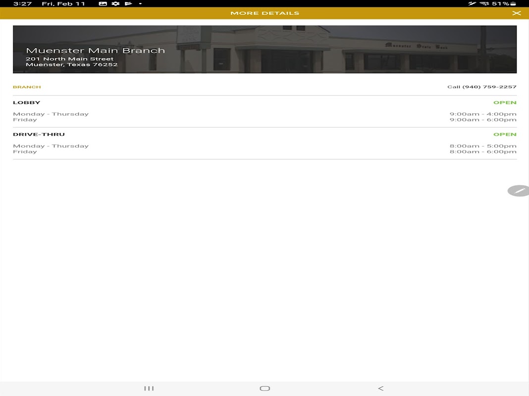Tap the DRIVE-THRU section heading

point(39,134)
